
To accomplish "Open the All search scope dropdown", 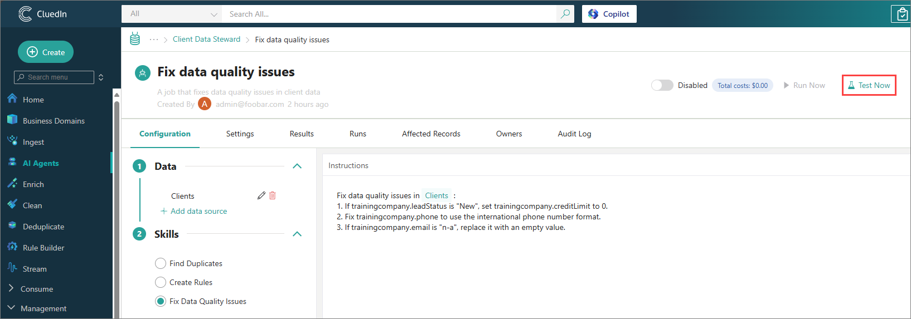I will tap(172, 14).
